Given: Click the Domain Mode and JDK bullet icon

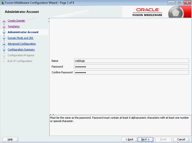Looking at the screenshot, I should click(4, 38).
